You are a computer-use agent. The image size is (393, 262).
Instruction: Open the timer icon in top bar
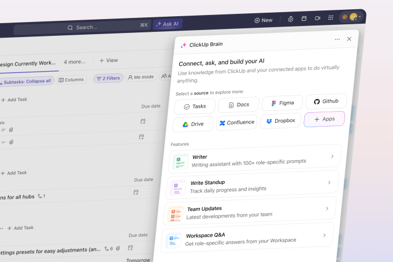coord(291,19)
